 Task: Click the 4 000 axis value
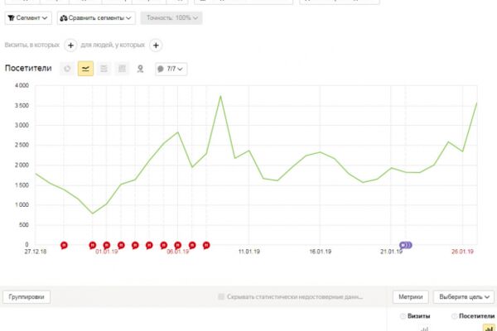coord(22,85)
